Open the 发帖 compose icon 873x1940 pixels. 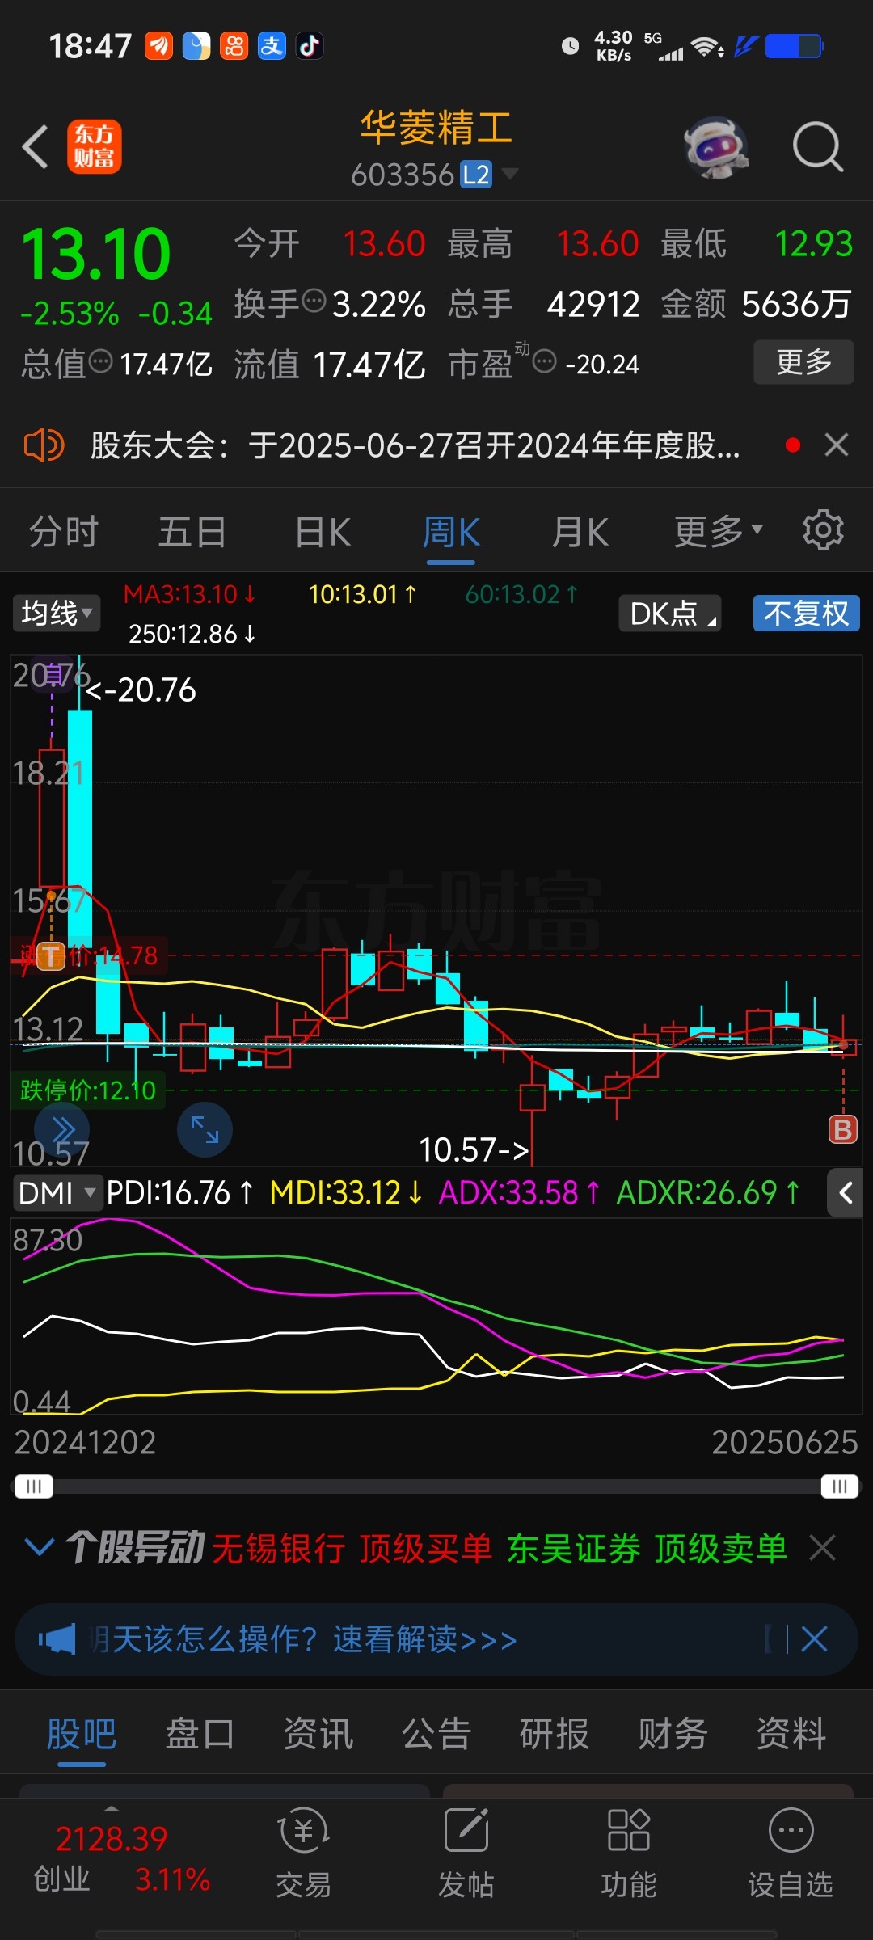coord(466,1830)
